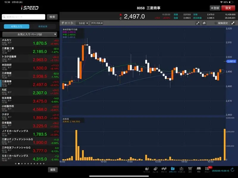Image resolution: width=238 pixels, height=178 pixels.
Task: Open the candlestick Chart icon in bottom bar
Action: click(164, 169)
